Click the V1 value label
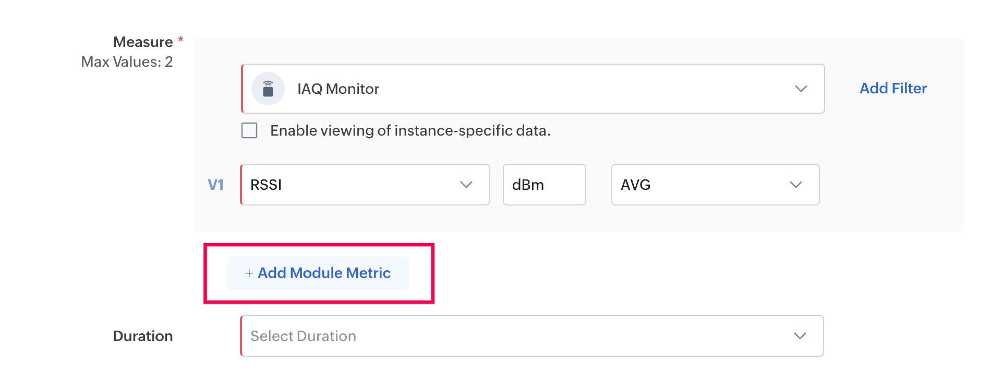Image resolution: width=991 pixels, height=388 pixels. tap(215, 185)
